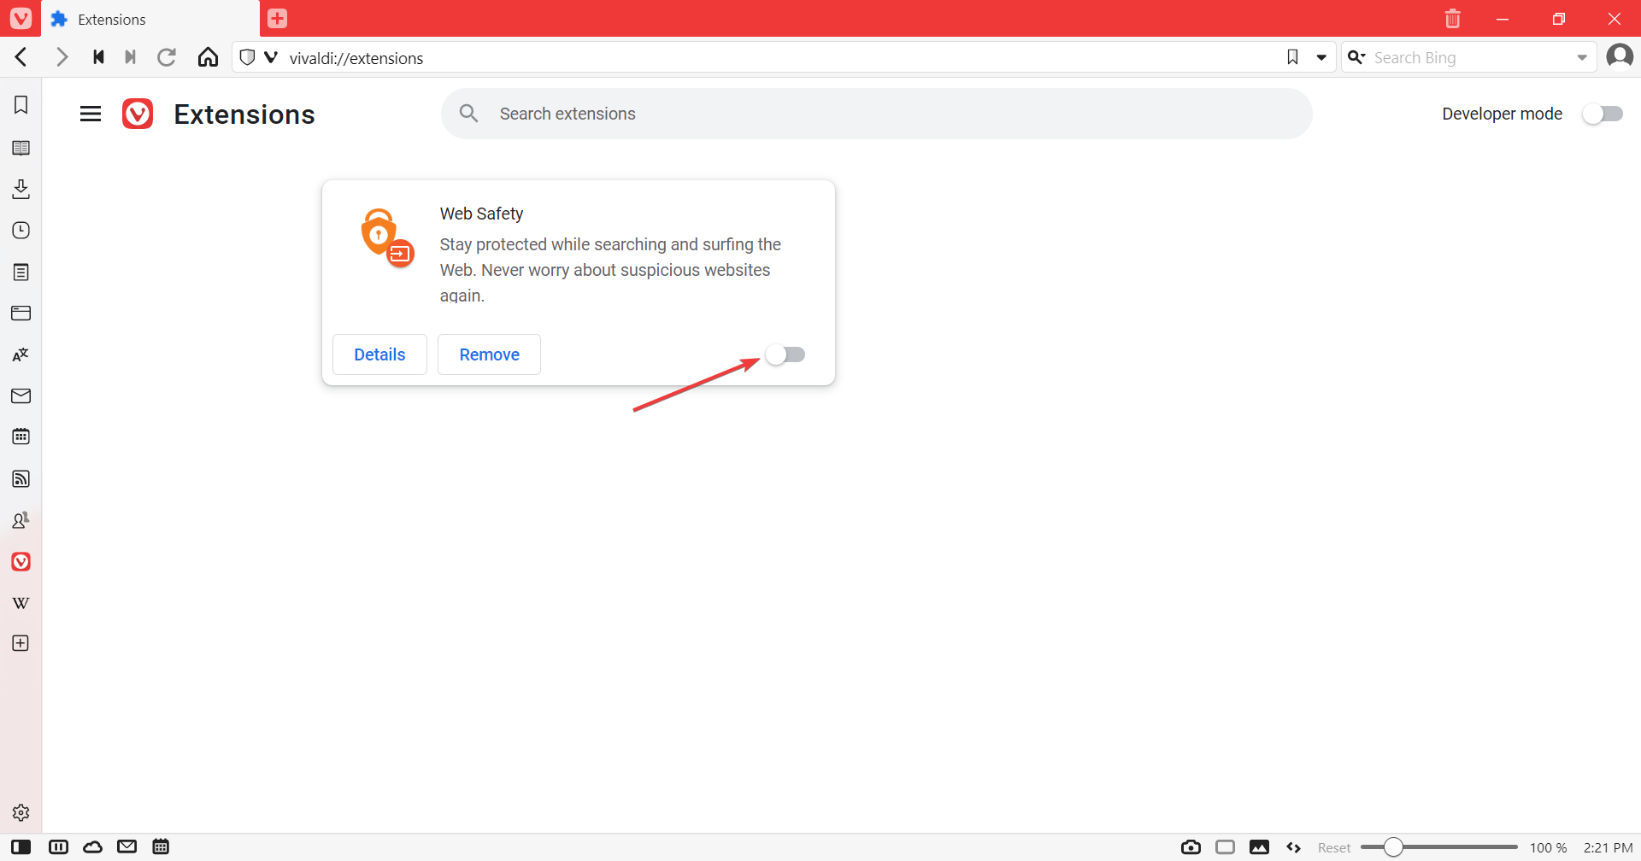Screen dimensions: 1641x861
Task: Open the Contacts panel
Action: point(21,520)
